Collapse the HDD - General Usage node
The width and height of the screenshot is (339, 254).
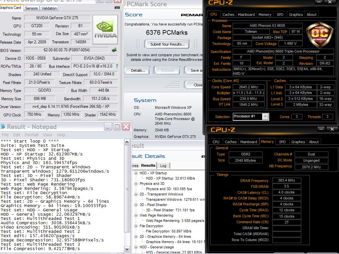click(136, 247)
